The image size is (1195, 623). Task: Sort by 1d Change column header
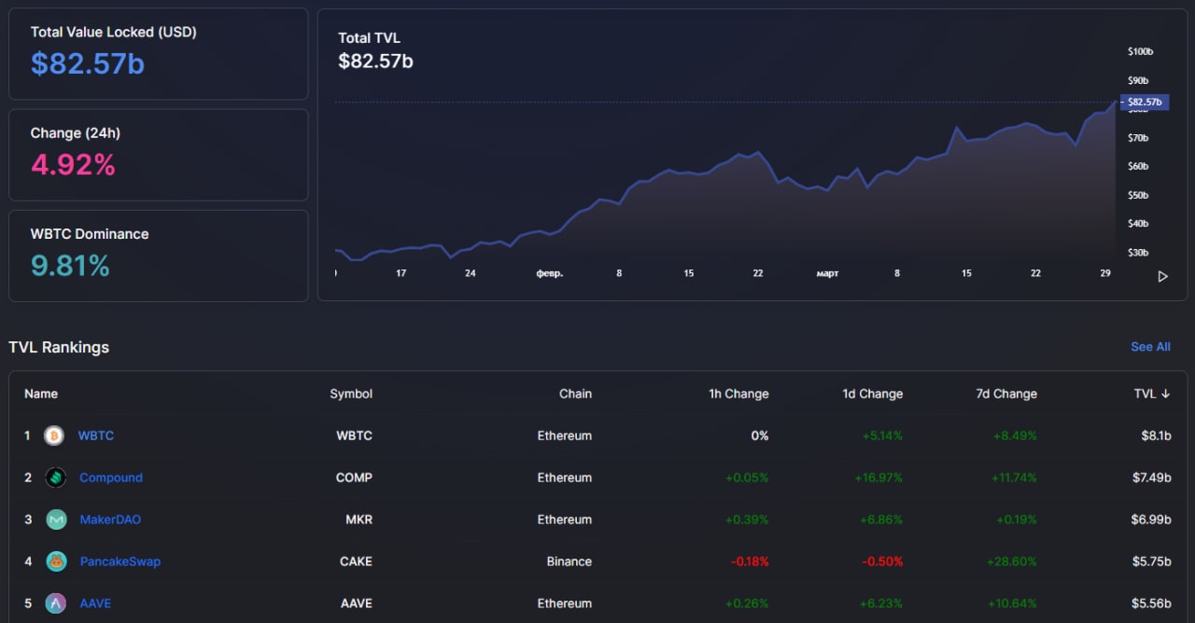[873, 394]
